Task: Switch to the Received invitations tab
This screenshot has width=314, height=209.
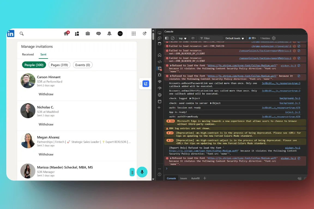Action: coord(28,54)
